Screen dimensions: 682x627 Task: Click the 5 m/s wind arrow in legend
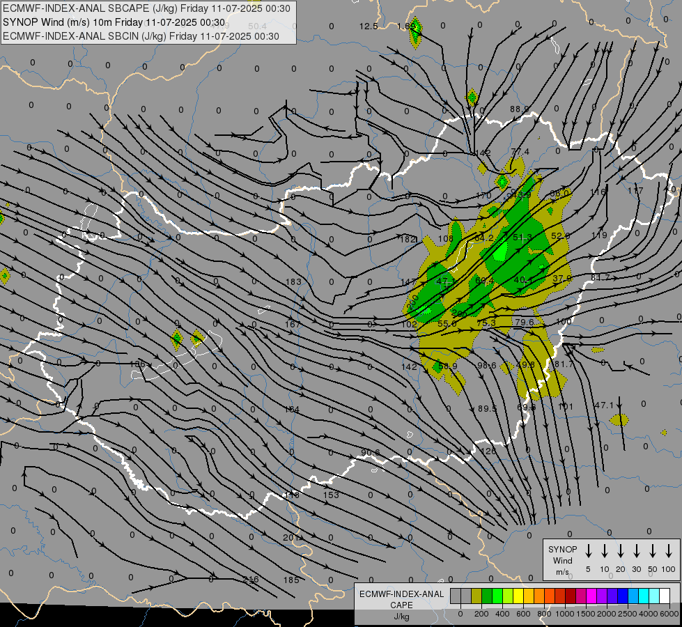[x=588, y=551]
